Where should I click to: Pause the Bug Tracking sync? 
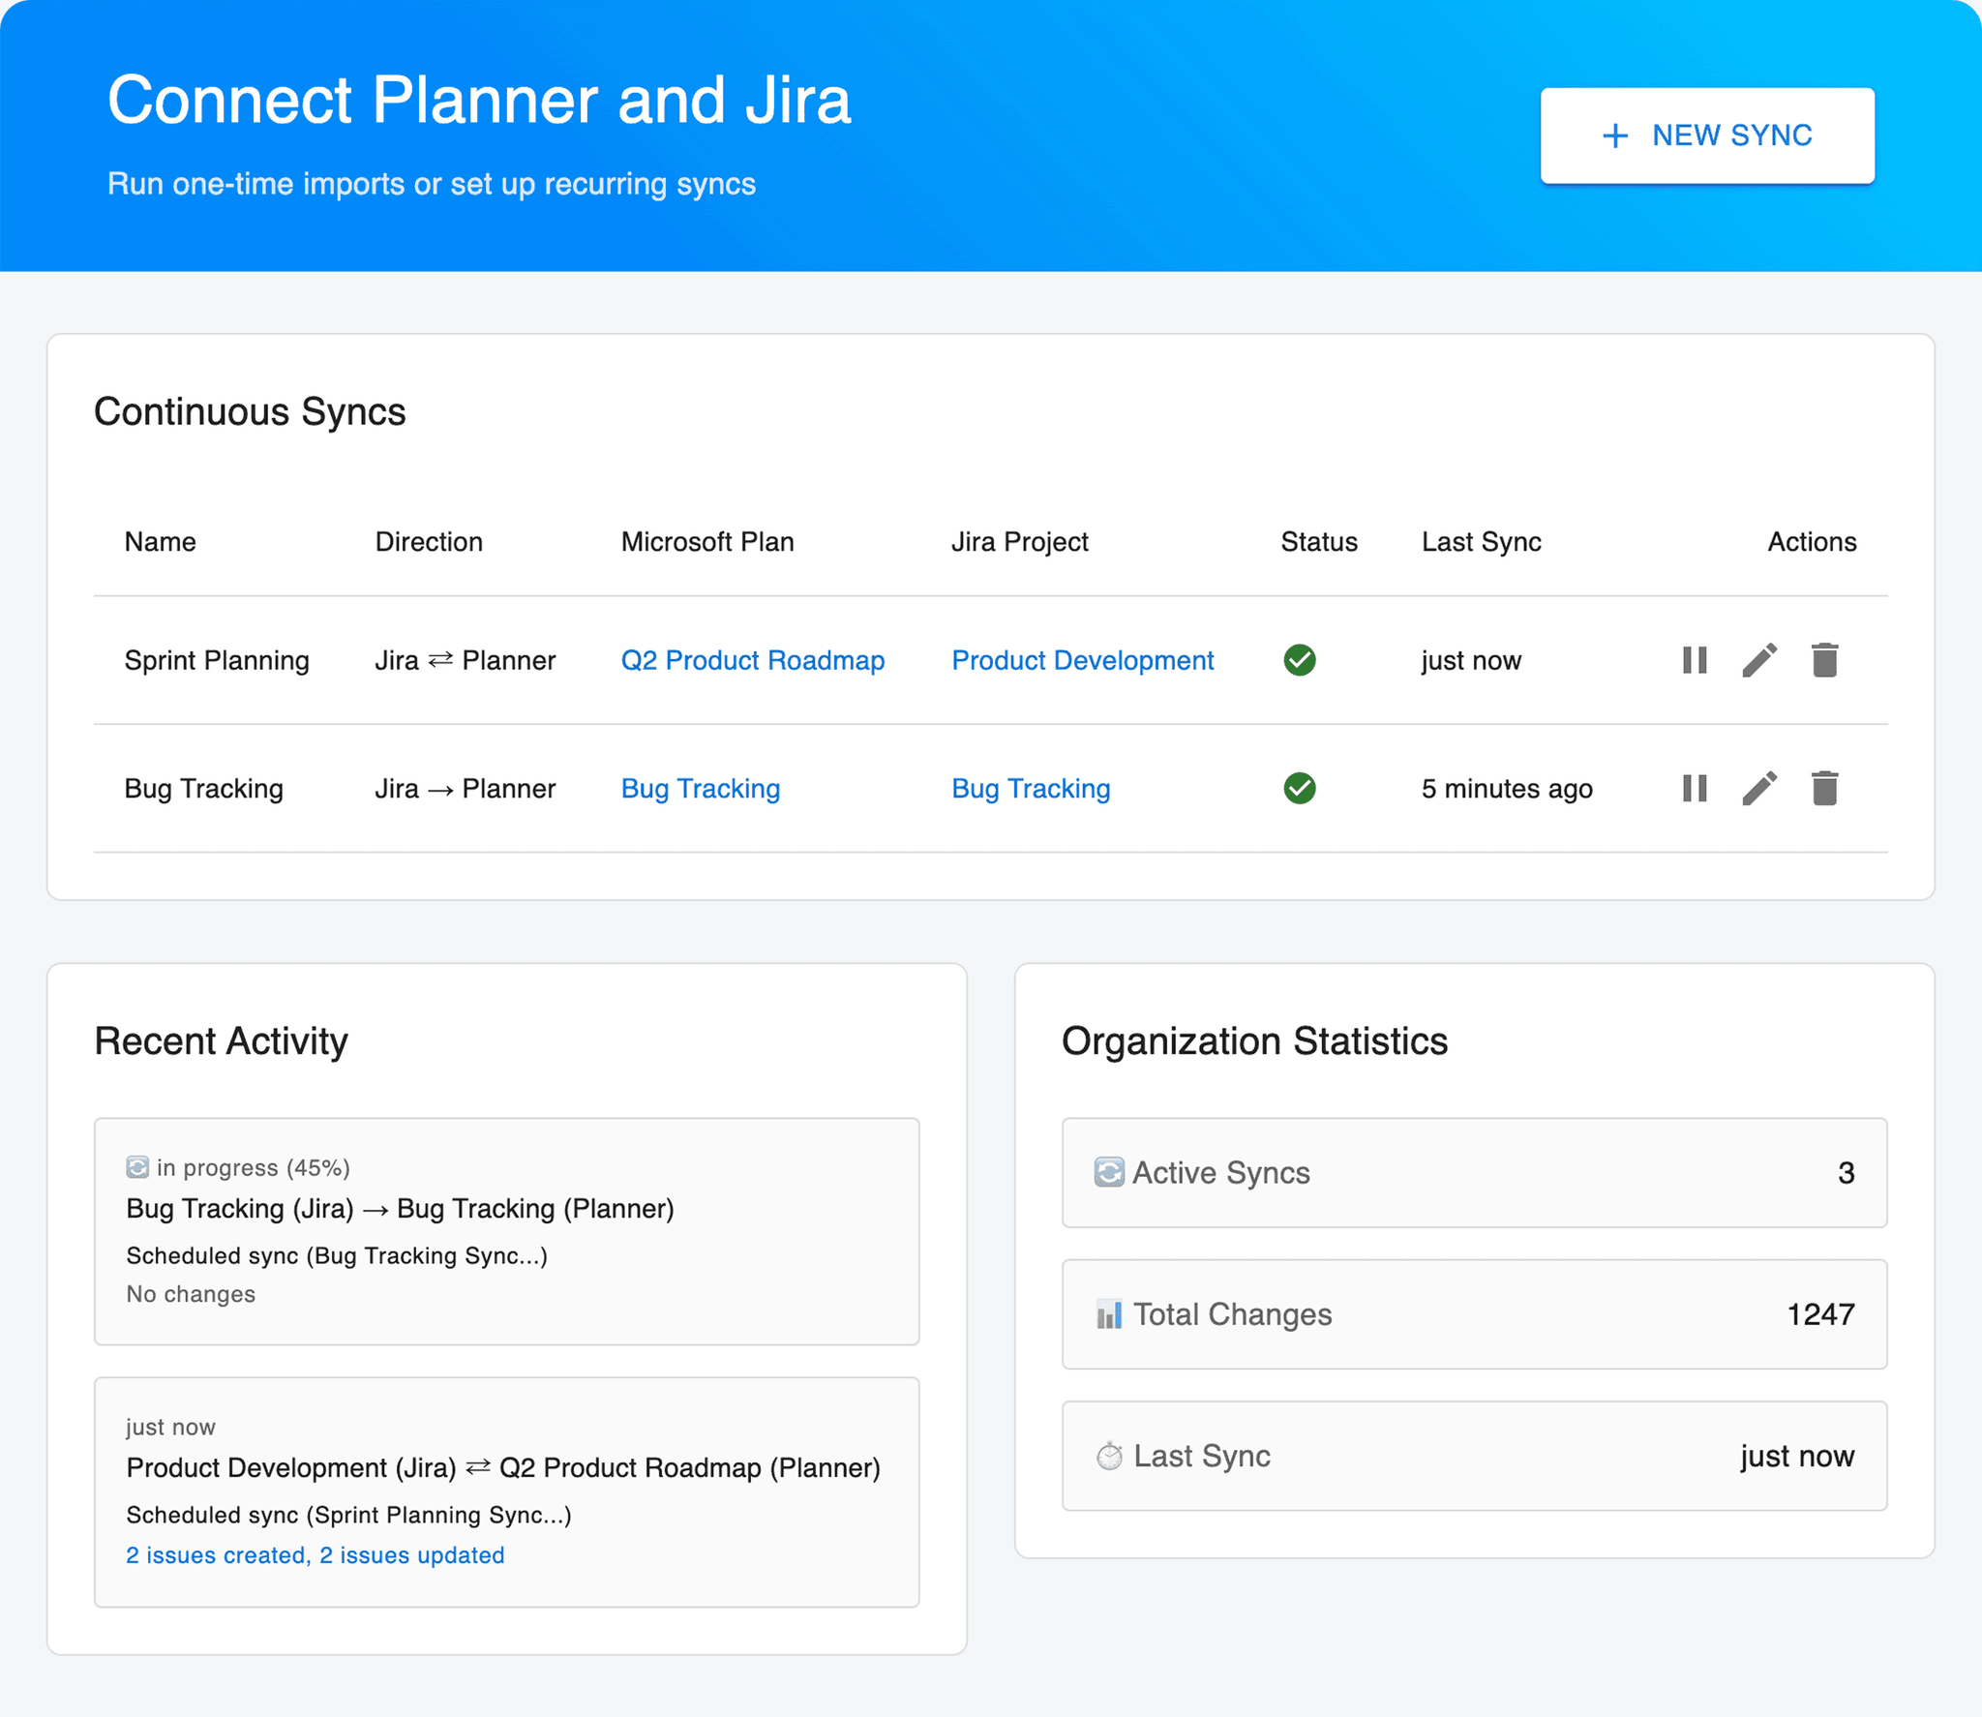coord(1694,788)
